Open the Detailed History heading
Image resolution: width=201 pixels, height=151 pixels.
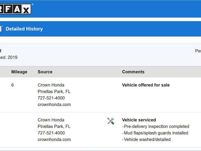[x=24, y=29]
